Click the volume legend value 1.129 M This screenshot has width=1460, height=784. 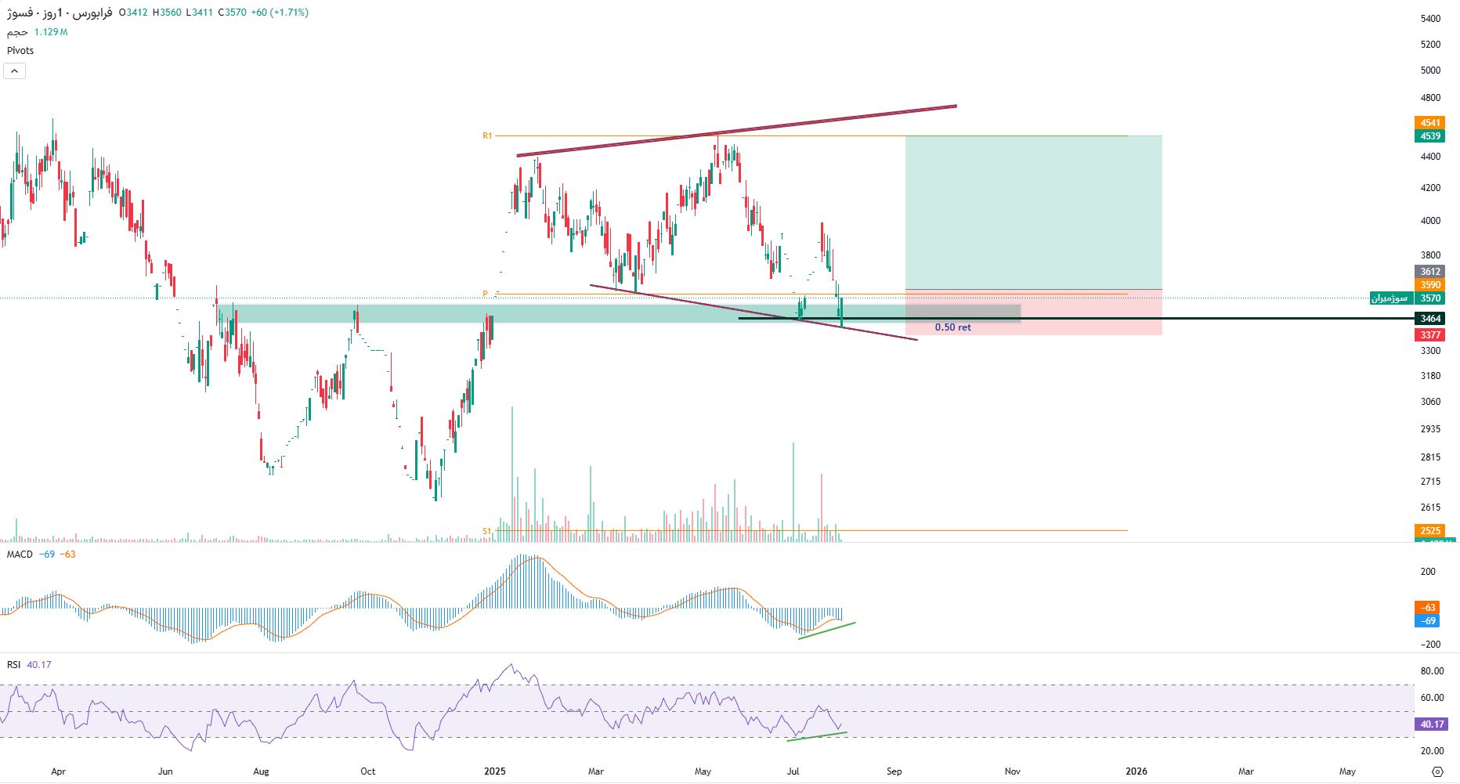pos(51,32)
